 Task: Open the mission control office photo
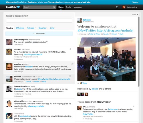[x=106, y=59]
